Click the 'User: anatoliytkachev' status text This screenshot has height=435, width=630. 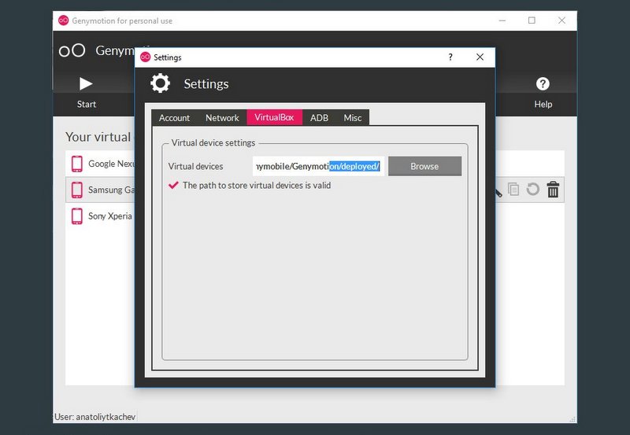(x=94, y=417)
